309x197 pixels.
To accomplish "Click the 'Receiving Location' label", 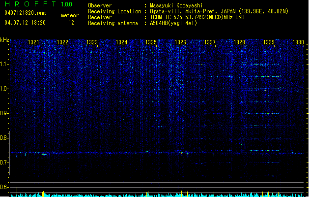I will point(114,11).
